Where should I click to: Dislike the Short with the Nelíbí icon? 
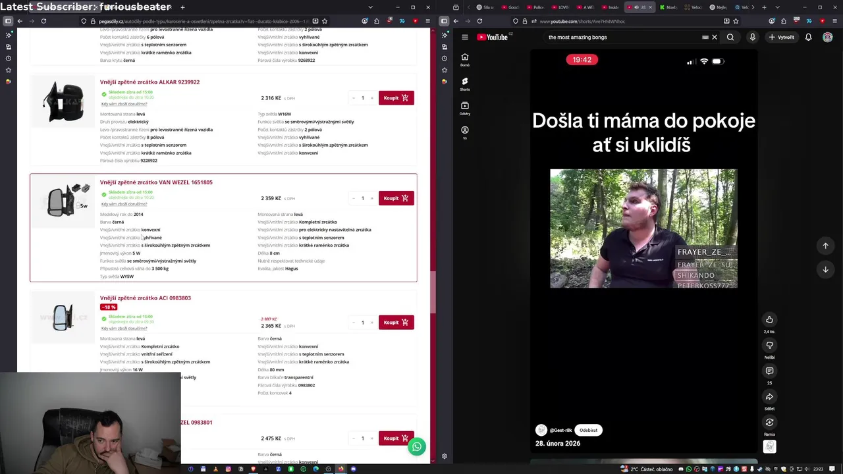coord(769,346)
